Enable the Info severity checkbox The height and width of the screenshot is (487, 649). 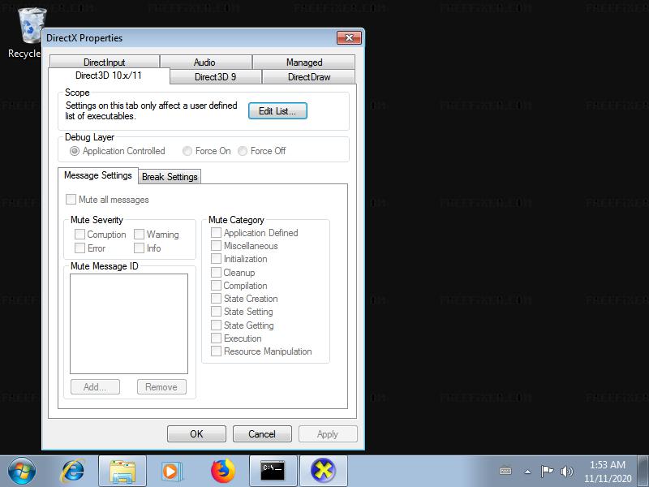(x=148, y=248)
